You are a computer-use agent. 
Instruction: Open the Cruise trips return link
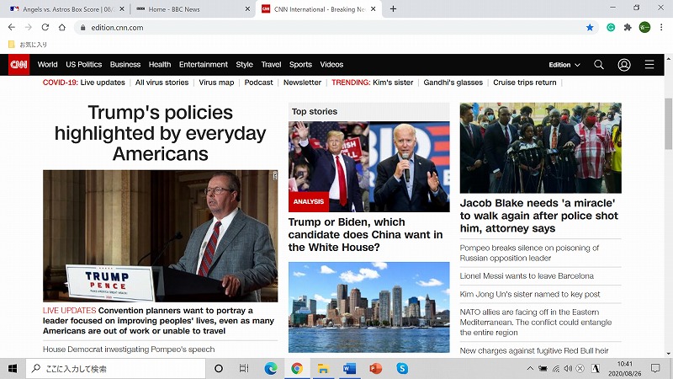click(x=524, y=83)
